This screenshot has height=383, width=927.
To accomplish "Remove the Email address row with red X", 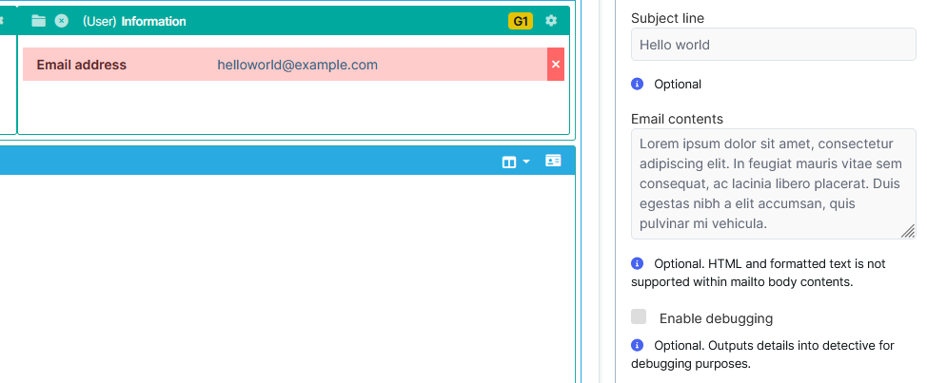I will pos(556,65).
